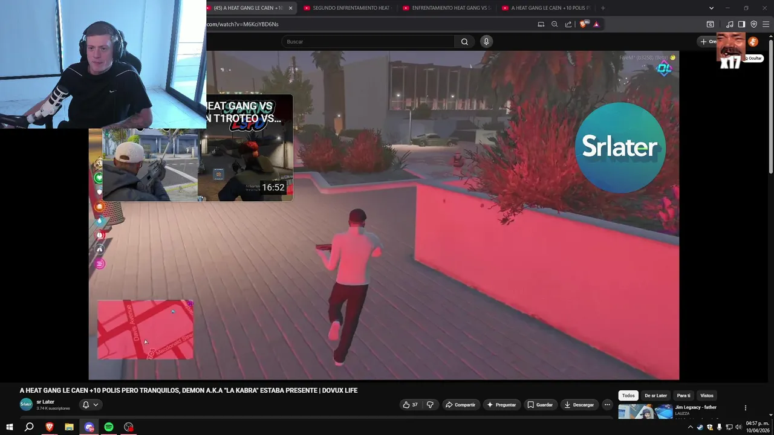Open Spotify from taskbar
Image resolution: width=774 pixels, height=435 pixels.
pos(109,427)
